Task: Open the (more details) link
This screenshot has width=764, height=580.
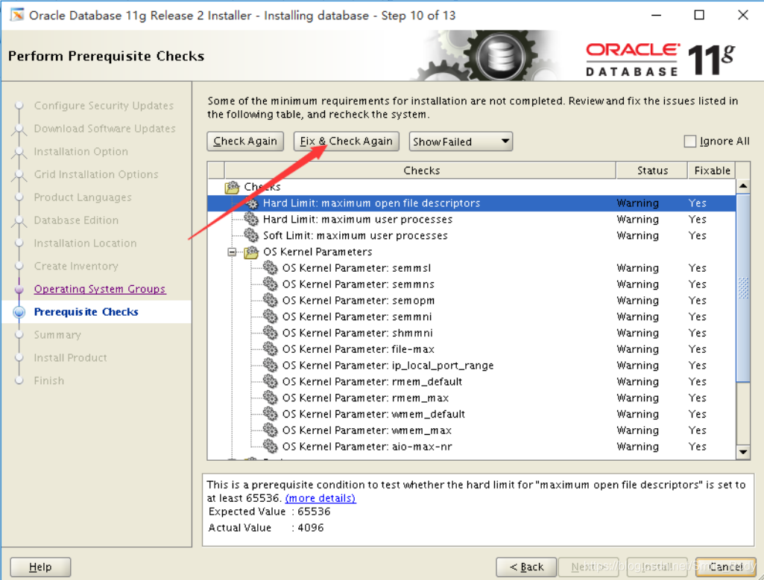Action: pos(320,498)
